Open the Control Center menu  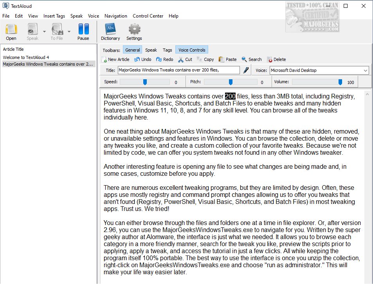click(148, 16)
